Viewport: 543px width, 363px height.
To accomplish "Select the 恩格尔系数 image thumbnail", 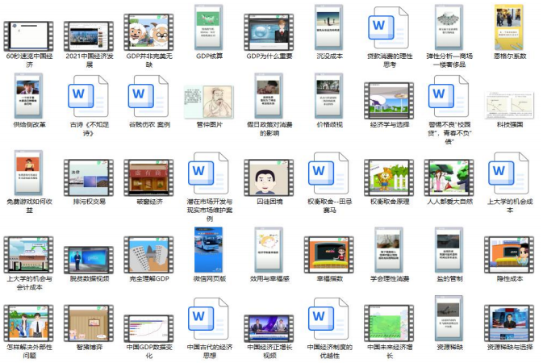I will pos(509,27).
